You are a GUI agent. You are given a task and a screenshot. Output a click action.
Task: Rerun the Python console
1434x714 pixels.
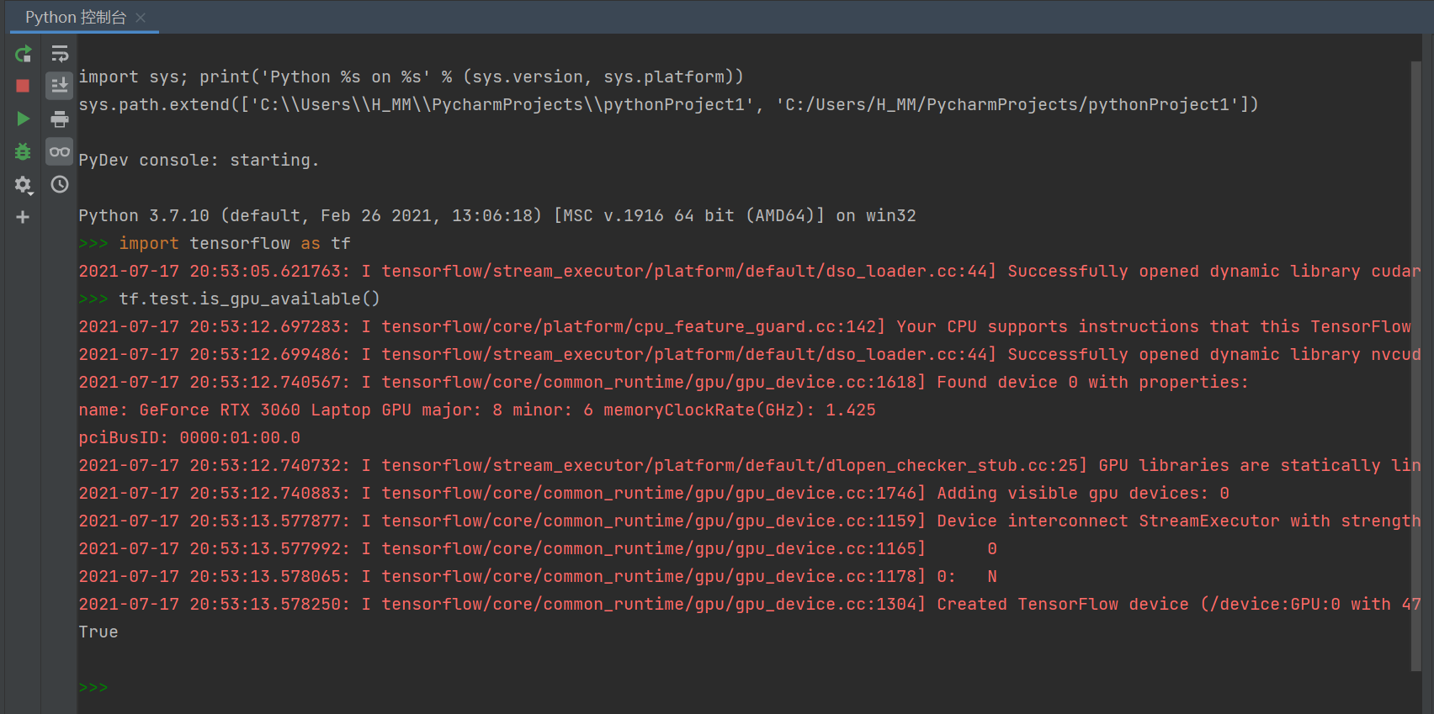(23, 53)
